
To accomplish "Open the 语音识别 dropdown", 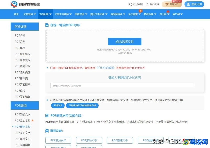I will click(x=81, y=14).
